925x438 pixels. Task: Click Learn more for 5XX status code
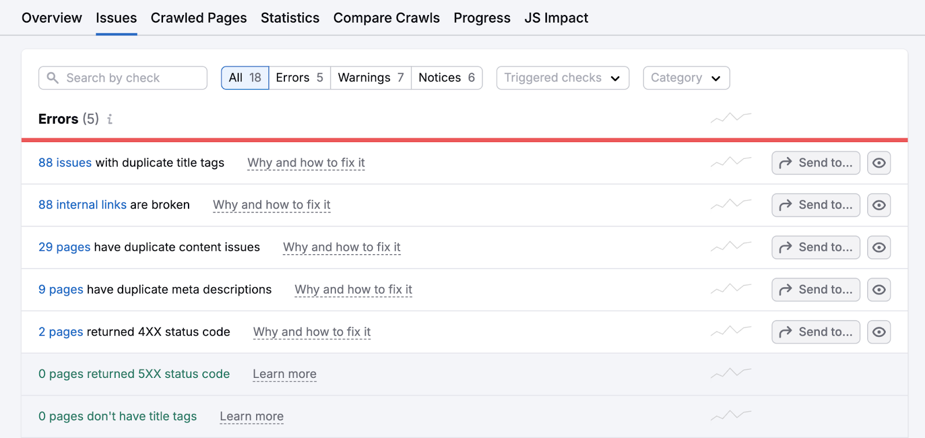pos(284,374)
